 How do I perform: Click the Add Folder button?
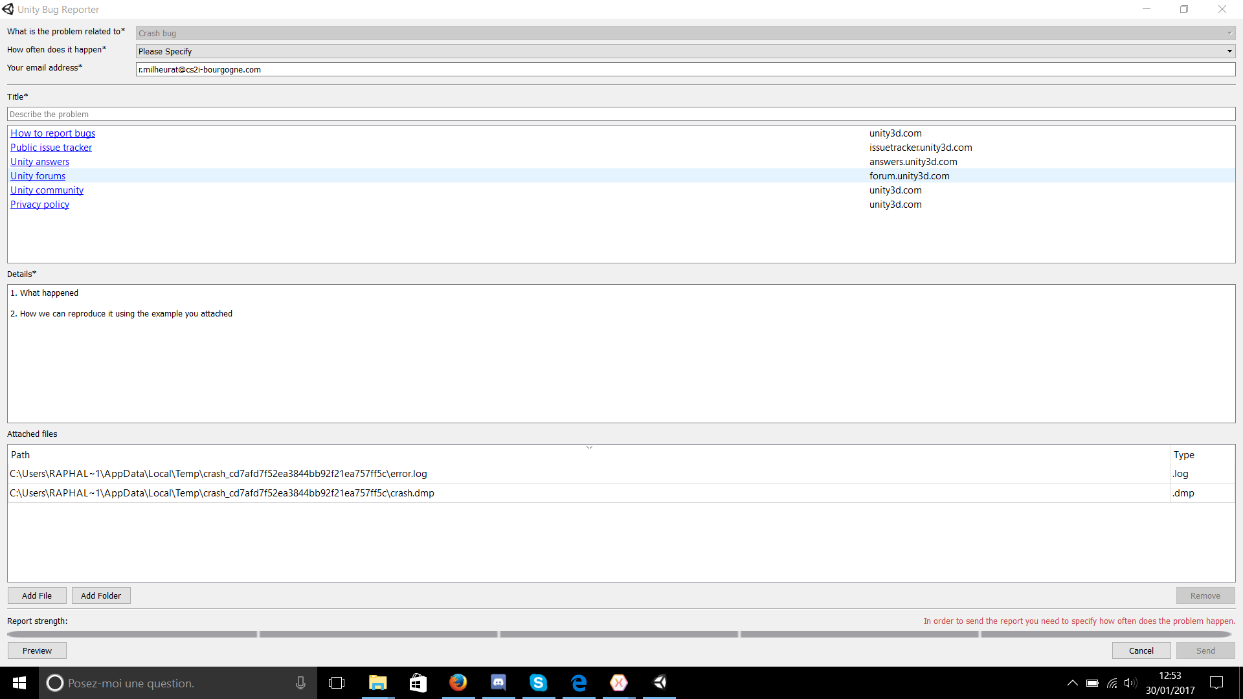[x=101, y=595]
